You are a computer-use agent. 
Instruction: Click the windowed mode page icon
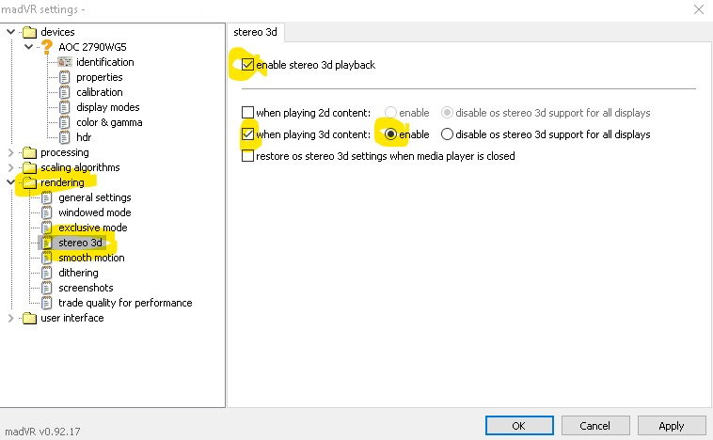point(46,212)
